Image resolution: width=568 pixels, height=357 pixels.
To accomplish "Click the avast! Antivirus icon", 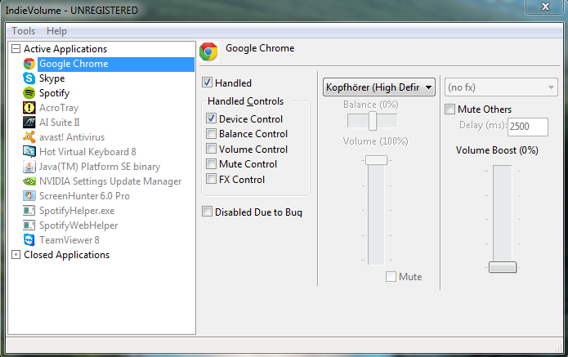I will [x=29, y=137].
